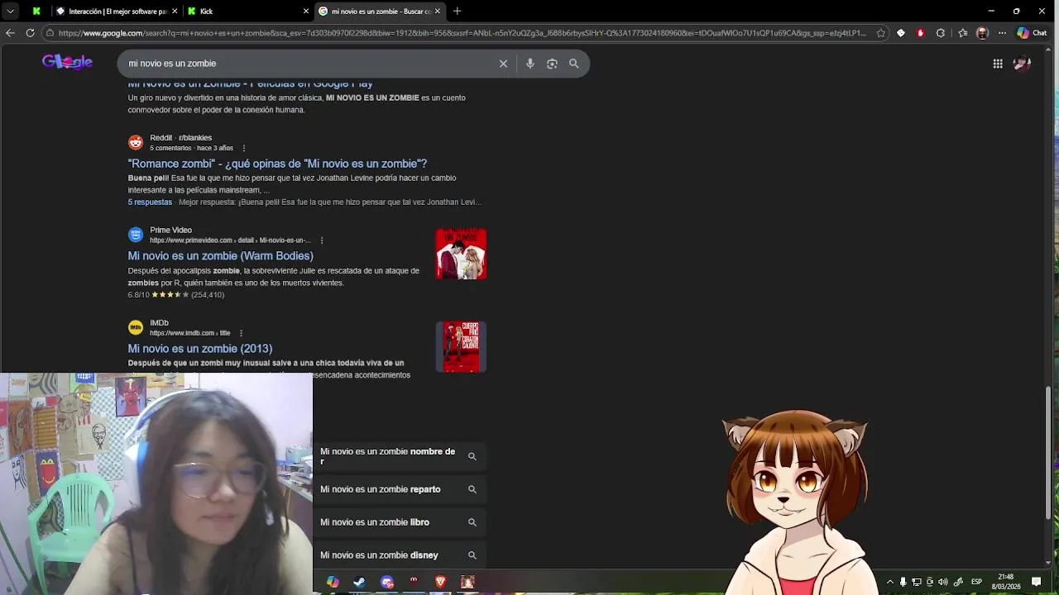1059x595 pixels.
Task: Open the Google apps grid
Action: pyautogui.click(x=998, y=64)
